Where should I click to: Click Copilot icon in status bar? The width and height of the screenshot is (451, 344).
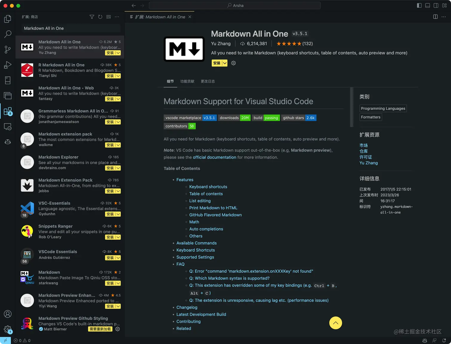pos(425,340)
